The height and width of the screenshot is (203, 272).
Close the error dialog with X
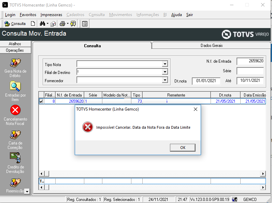(x=196, y=109)
